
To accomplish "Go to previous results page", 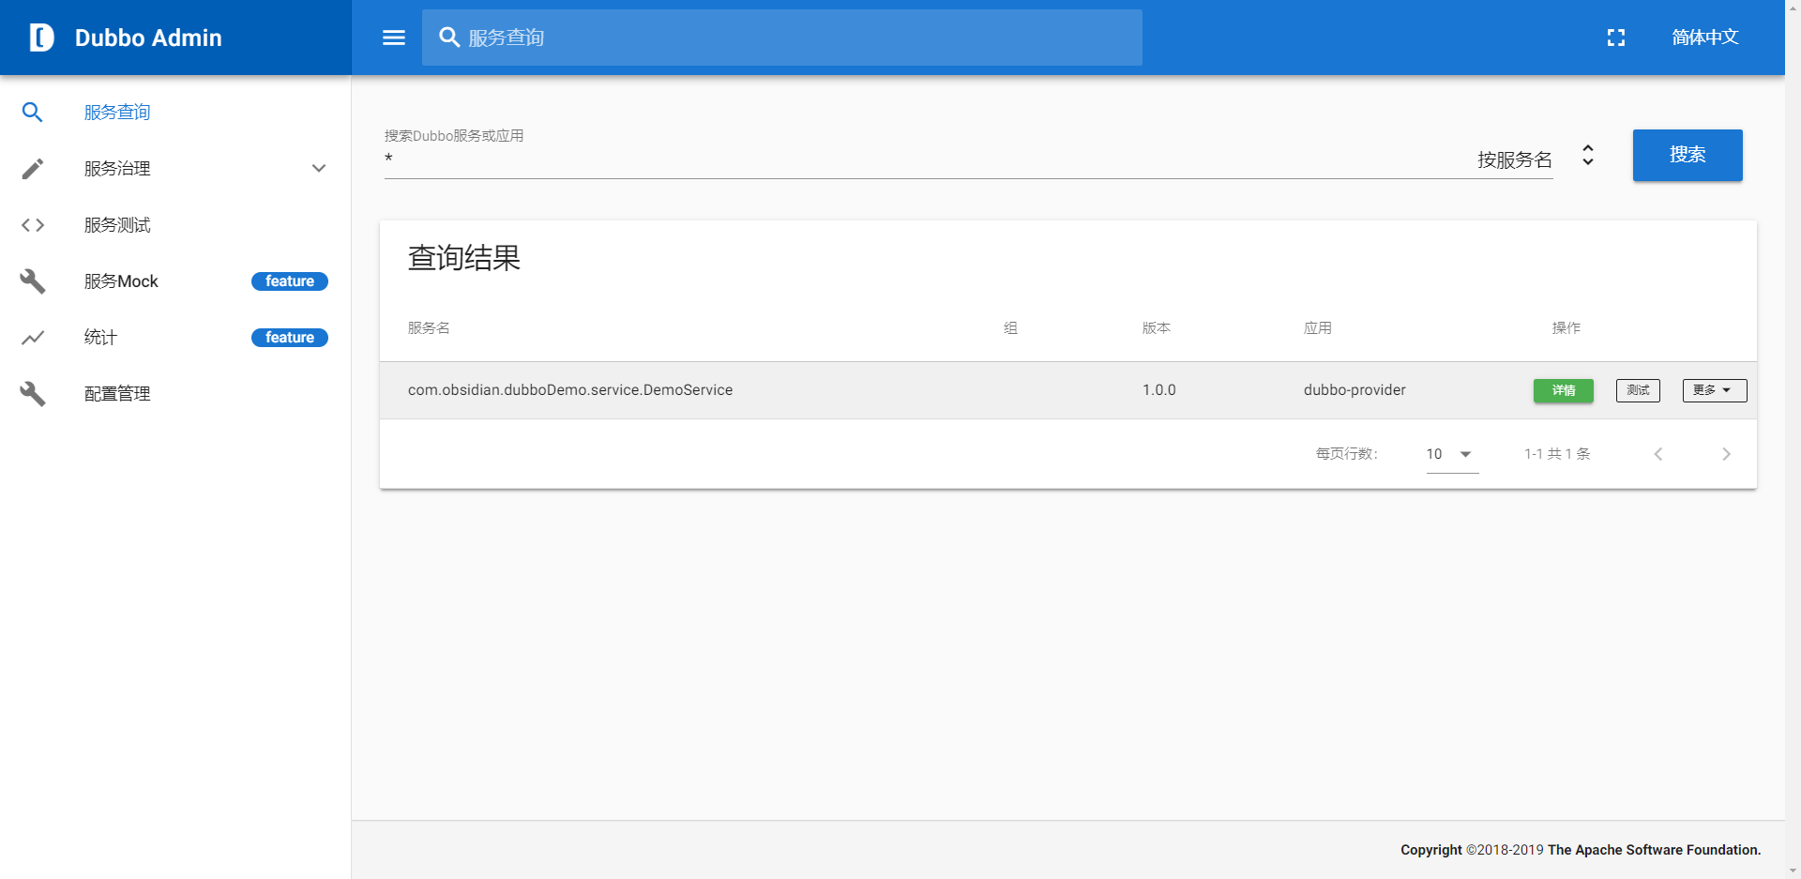I will tap(1658, 454).
